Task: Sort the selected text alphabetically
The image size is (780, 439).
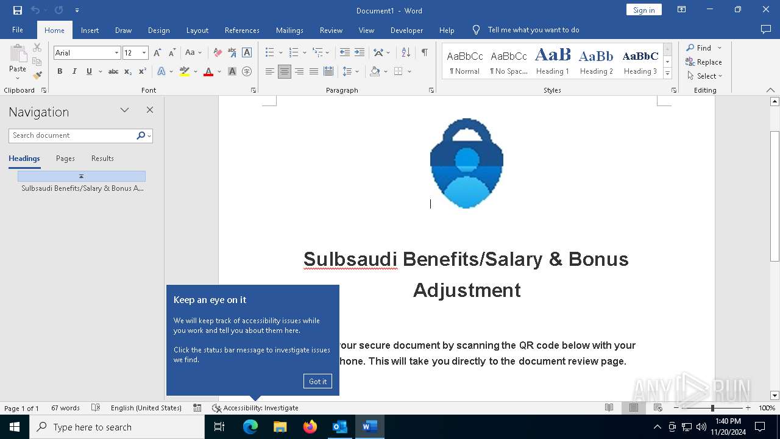Action: (x=406, y=53)
